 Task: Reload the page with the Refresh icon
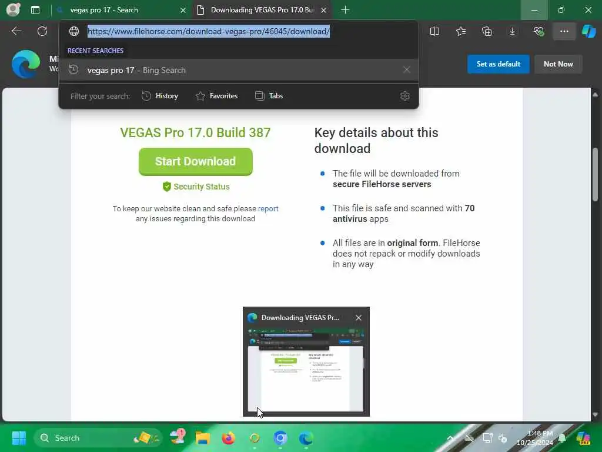pos(42,31)
